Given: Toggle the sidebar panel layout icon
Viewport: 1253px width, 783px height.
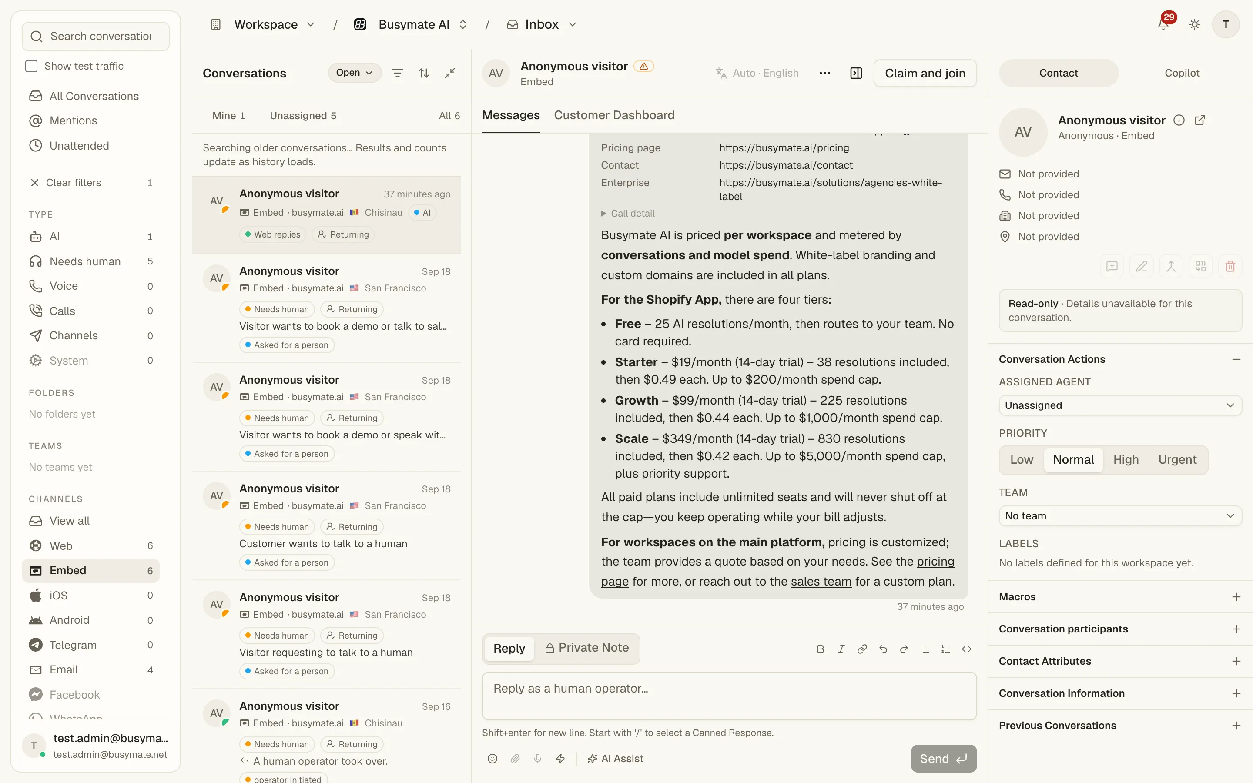Looking at the screenshot, I should [x=856, y=73].
